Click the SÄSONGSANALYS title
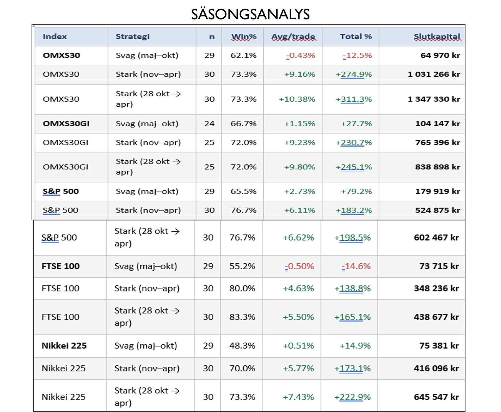 pos(250,14)
